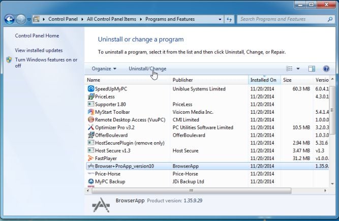The height and width of the screenshot is (221, 339).
Task: Click the Forward navigation arrow
Action: tap(21, 19)
